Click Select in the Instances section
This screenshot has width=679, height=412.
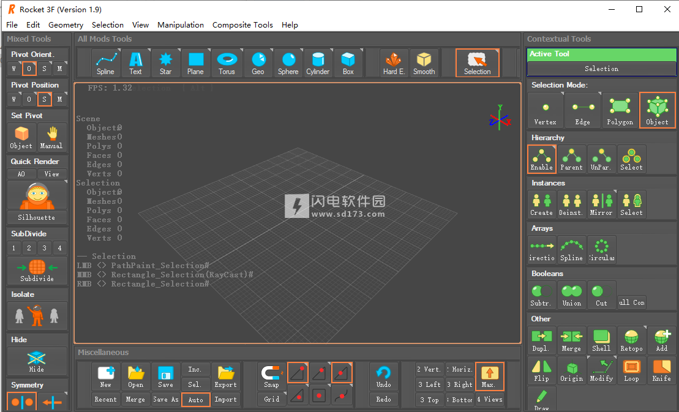631,204
